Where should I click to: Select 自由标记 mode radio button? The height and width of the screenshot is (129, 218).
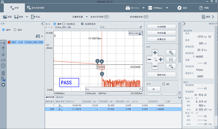tap(64, 24)
